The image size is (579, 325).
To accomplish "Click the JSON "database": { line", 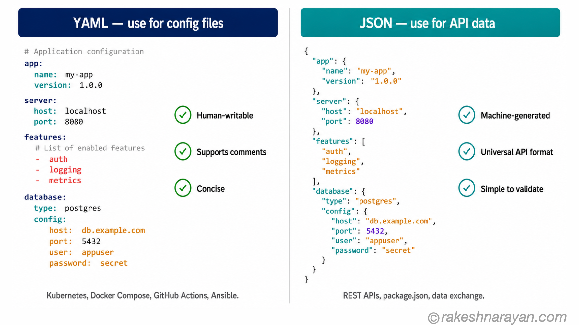I will pos(339,191).
